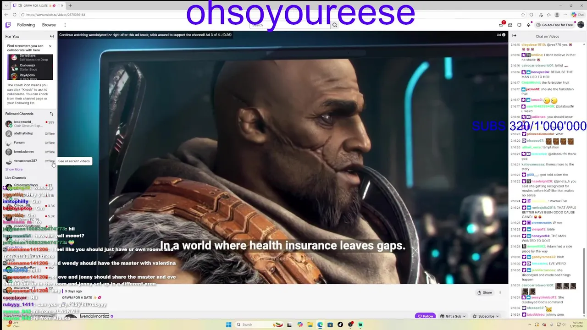The height and width of the screenshot is (330, 587).
Task: View site information lock icon
Action: pos(22,15)
